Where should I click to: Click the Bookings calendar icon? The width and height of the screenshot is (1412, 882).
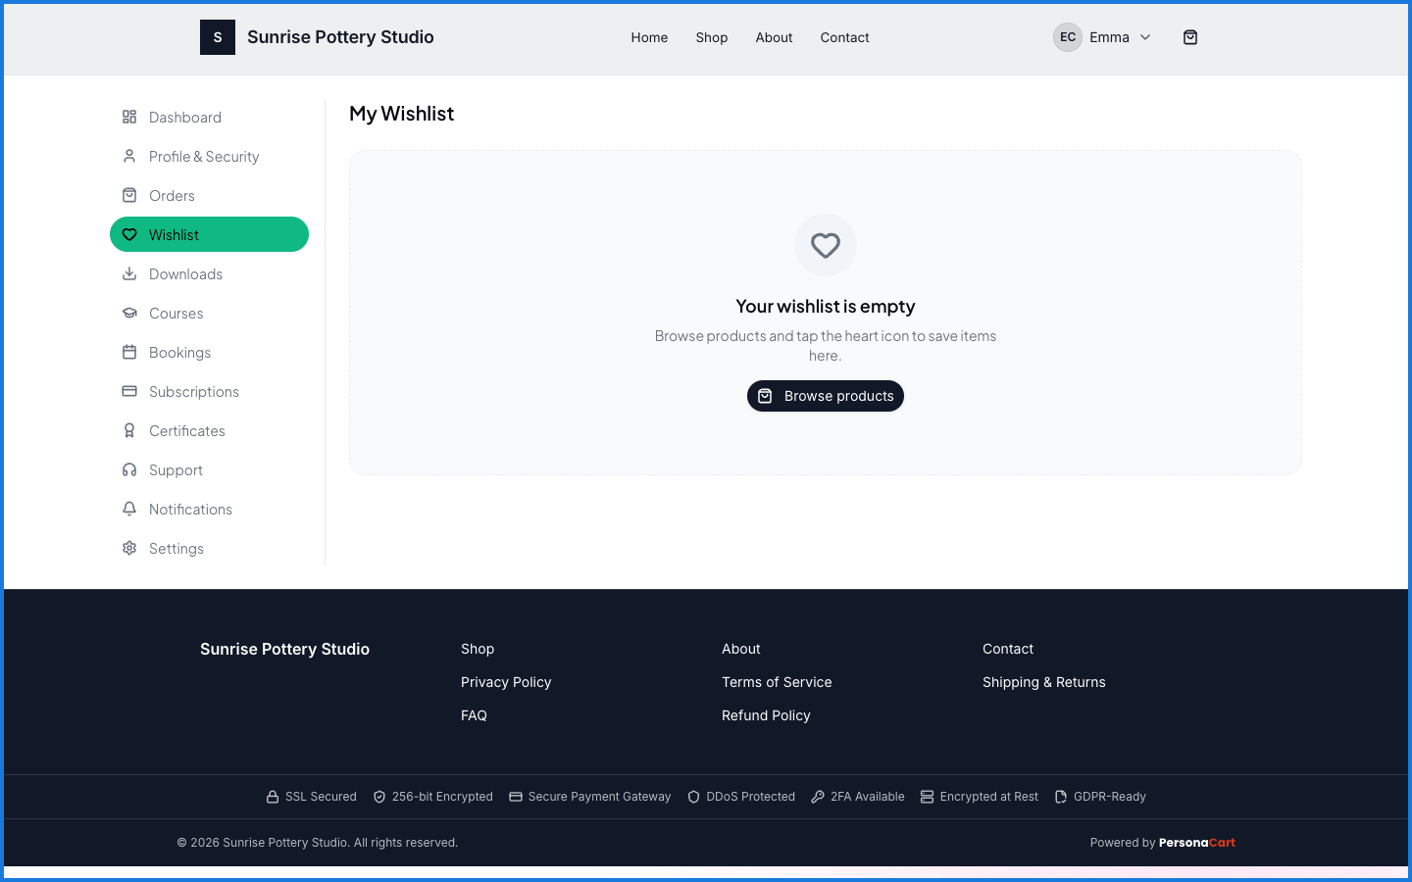tap(129, 352)
